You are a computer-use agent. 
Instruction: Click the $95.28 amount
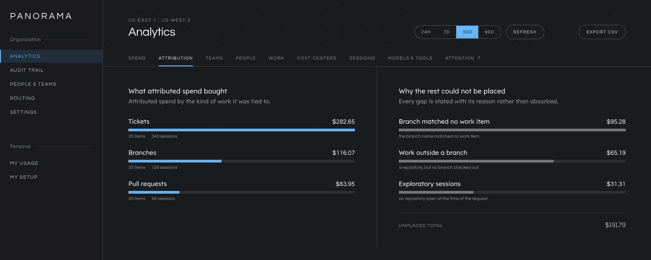click(x=616, y=122)
